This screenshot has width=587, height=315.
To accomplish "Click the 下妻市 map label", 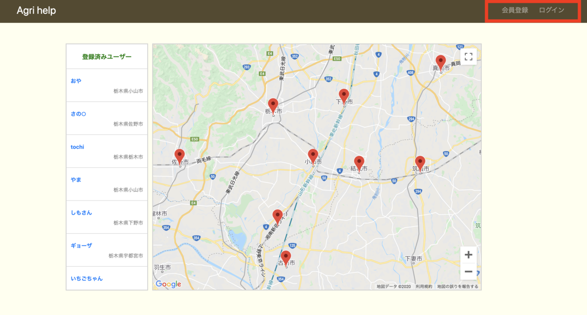I will click(413, 258).
